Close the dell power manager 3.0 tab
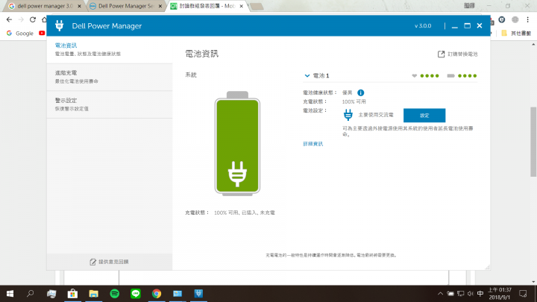This screenshot has width=537, height=302. (80, 6)
